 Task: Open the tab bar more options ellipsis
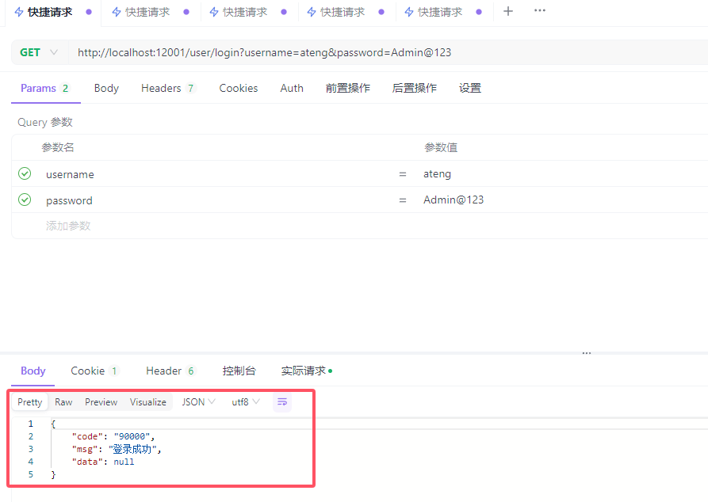(540, 11)
